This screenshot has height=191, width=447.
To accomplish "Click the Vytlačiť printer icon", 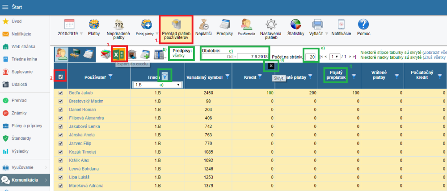I will [x=317, y=24].
